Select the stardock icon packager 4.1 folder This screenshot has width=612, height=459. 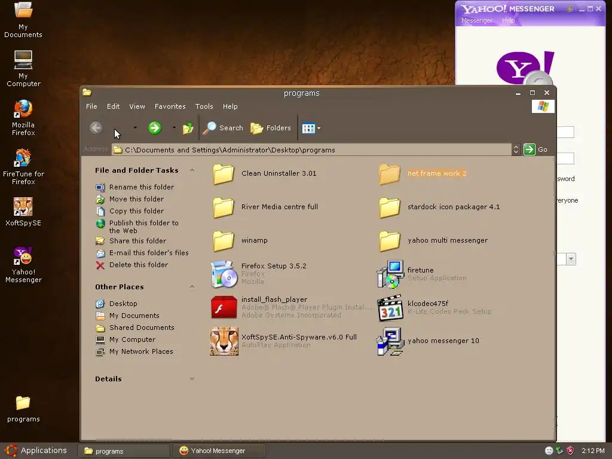click(x=439, y=207)
